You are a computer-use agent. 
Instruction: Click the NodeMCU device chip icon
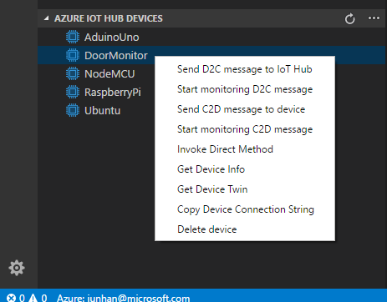click(73, 73)
